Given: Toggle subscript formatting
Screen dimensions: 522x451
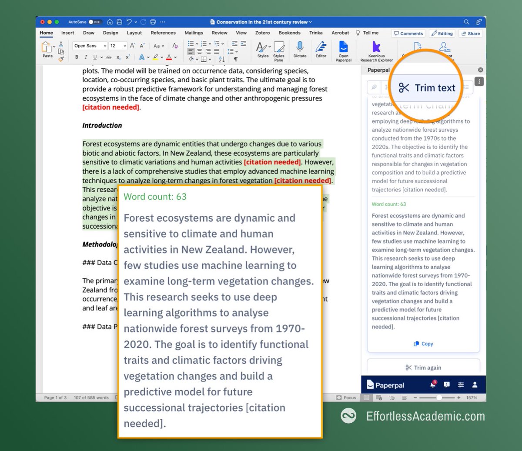Looking at the screenshot, I should tap(118, 57).
